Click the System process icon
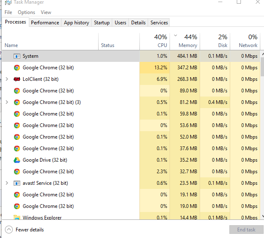This screenshot has width=264, height=238. coord(17,56)
